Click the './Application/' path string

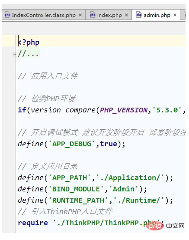click(x=130, y=178)
